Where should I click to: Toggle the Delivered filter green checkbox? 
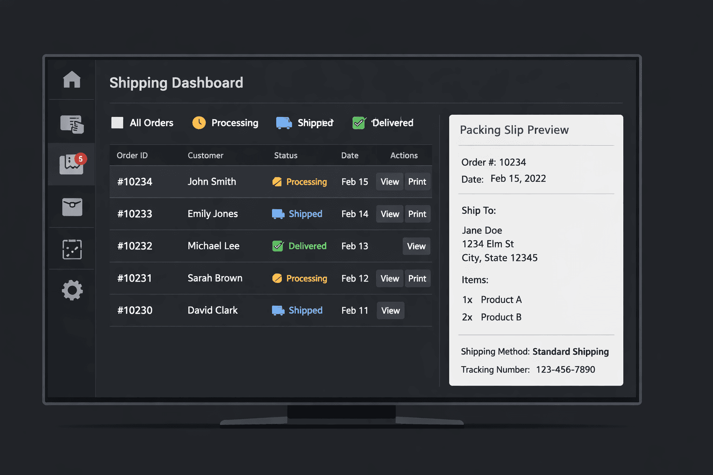359,123
